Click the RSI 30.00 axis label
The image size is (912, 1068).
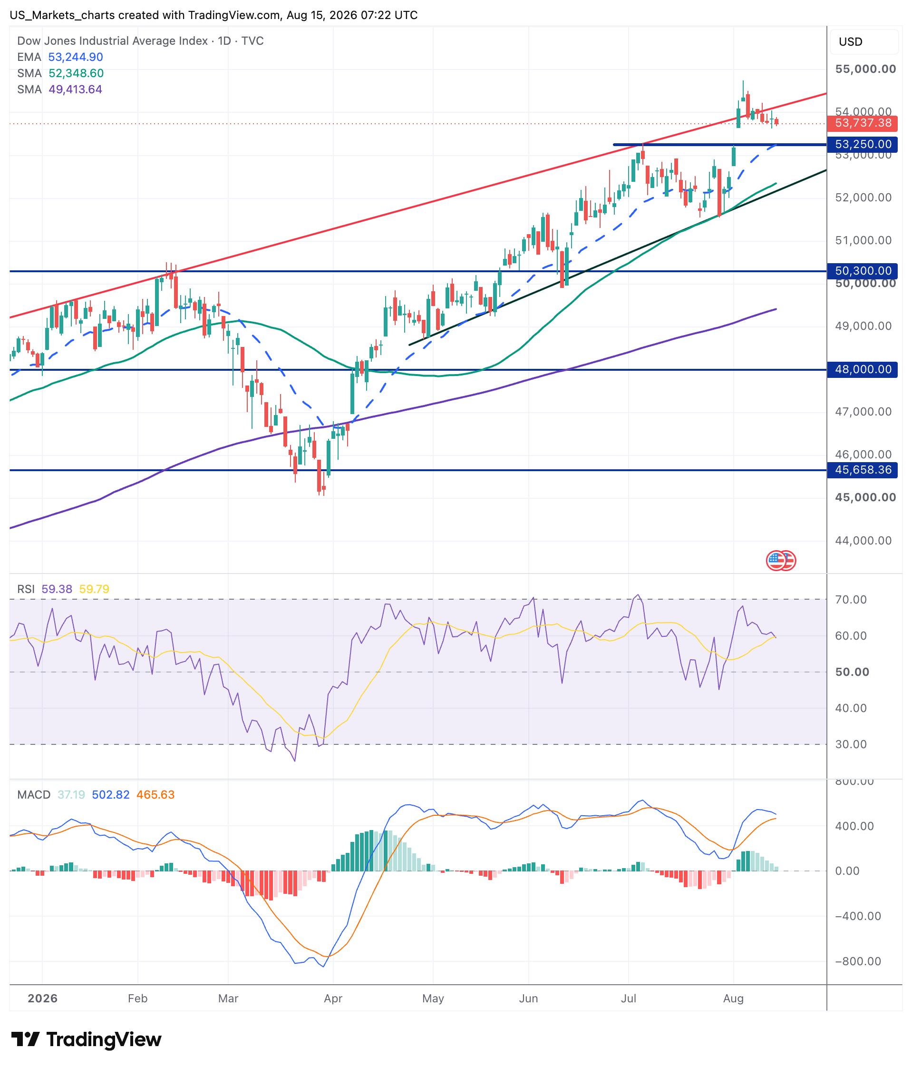coord(851,744)
